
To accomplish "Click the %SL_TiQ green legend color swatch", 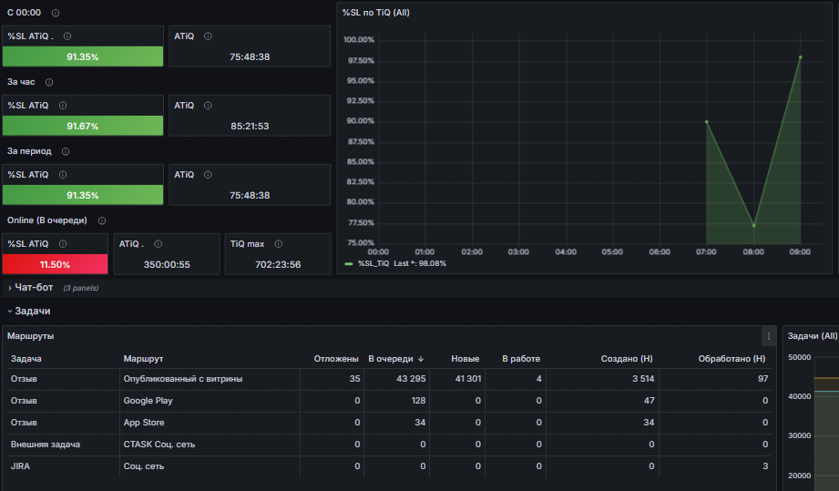I will tap(349, 263).
